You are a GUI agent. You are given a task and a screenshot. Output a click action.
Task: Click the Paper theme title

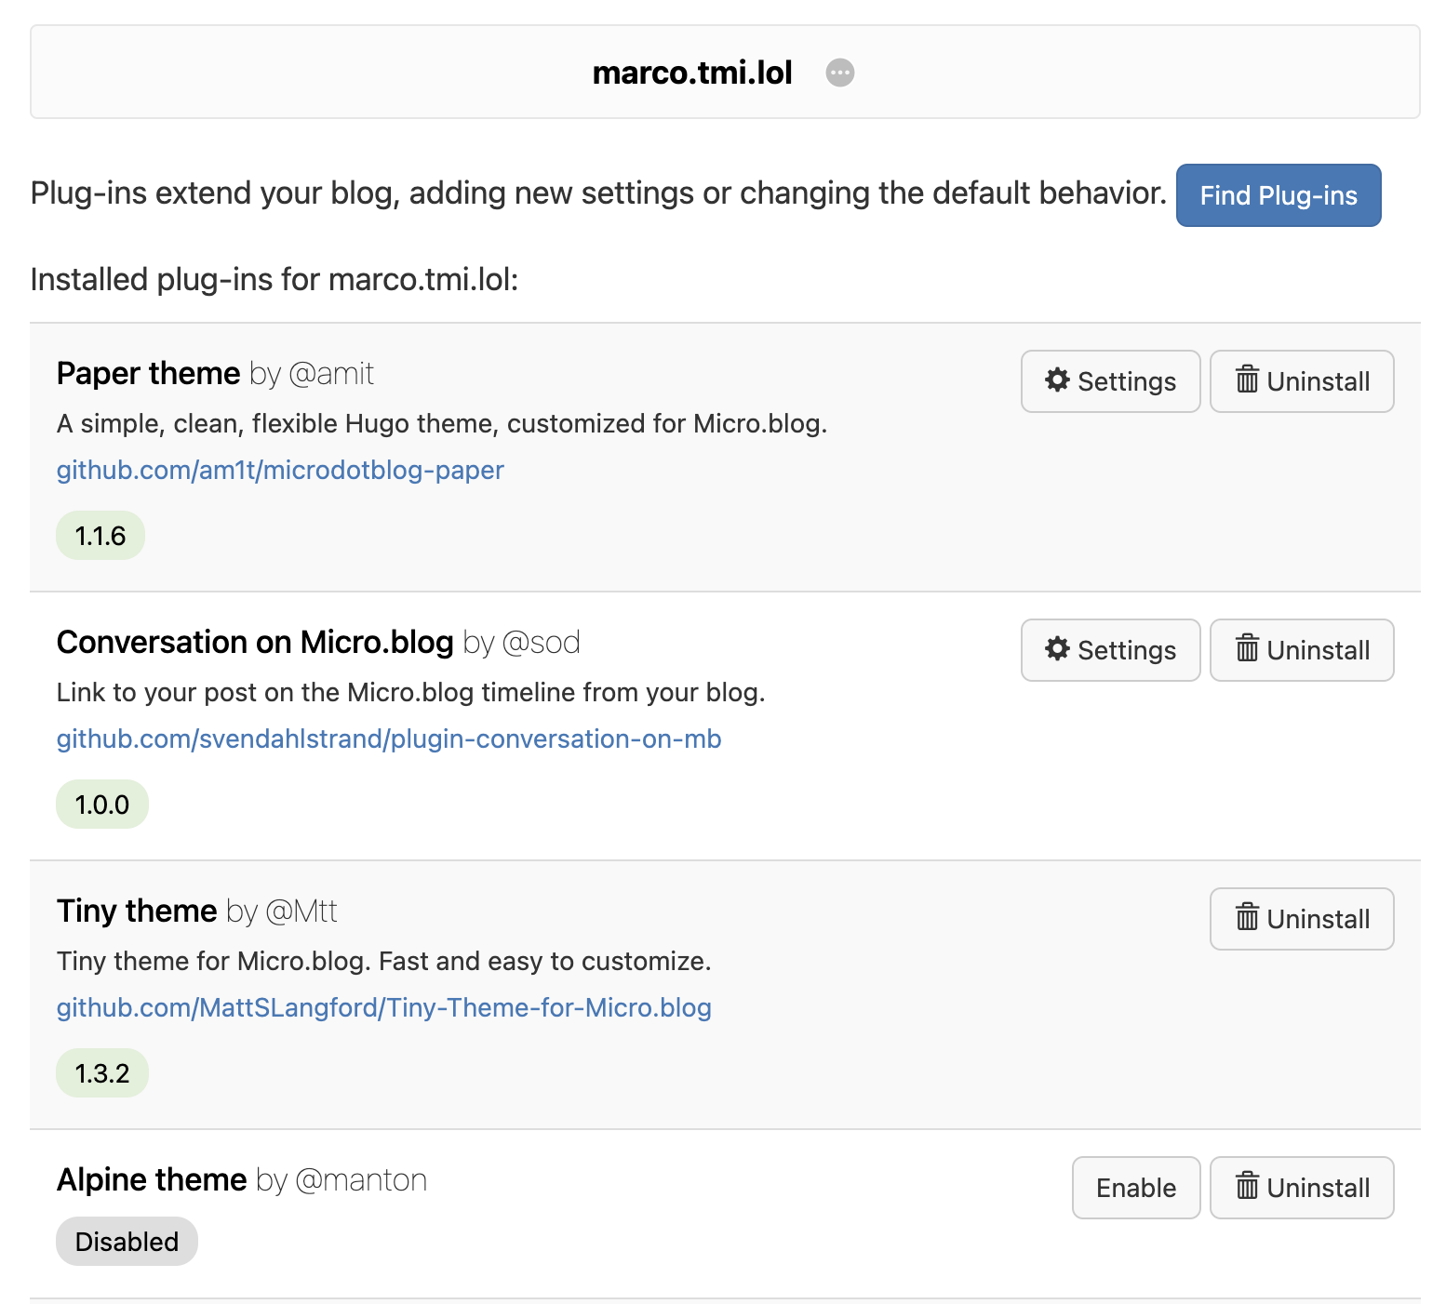point(148,373)
